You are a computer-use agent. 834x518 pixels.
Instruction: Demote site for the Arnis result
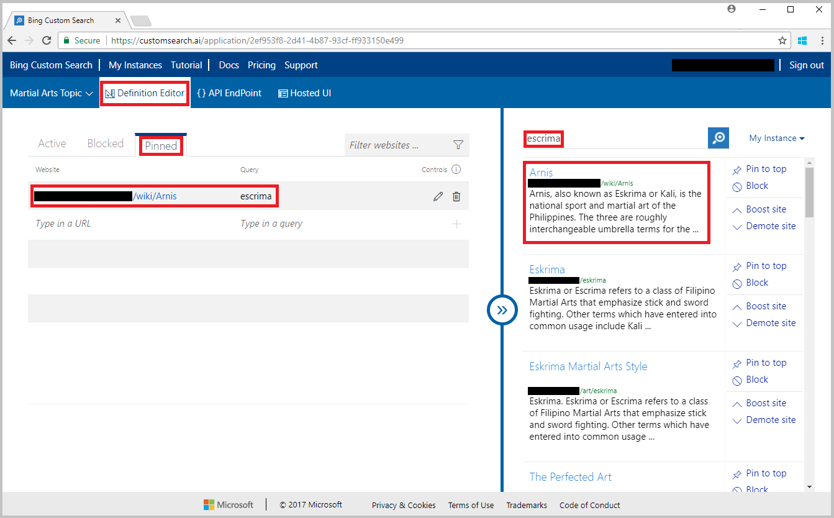point(769,225)
